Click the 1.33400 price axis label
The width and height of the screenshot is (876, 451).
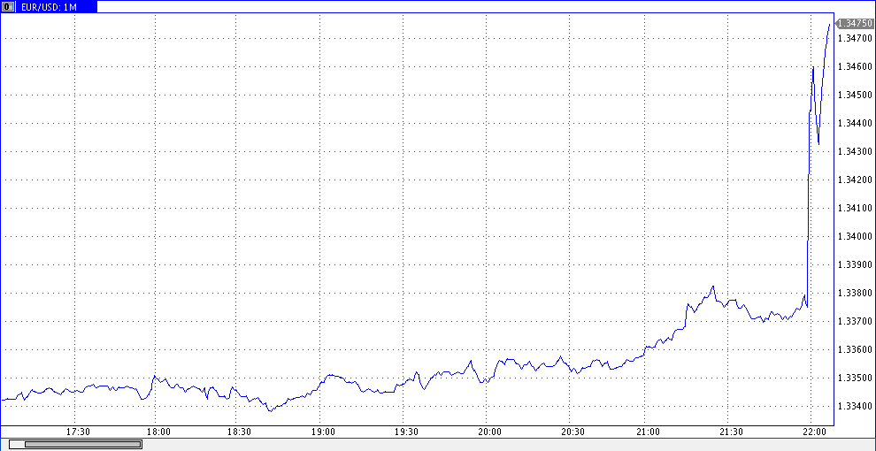coord(856,407)
